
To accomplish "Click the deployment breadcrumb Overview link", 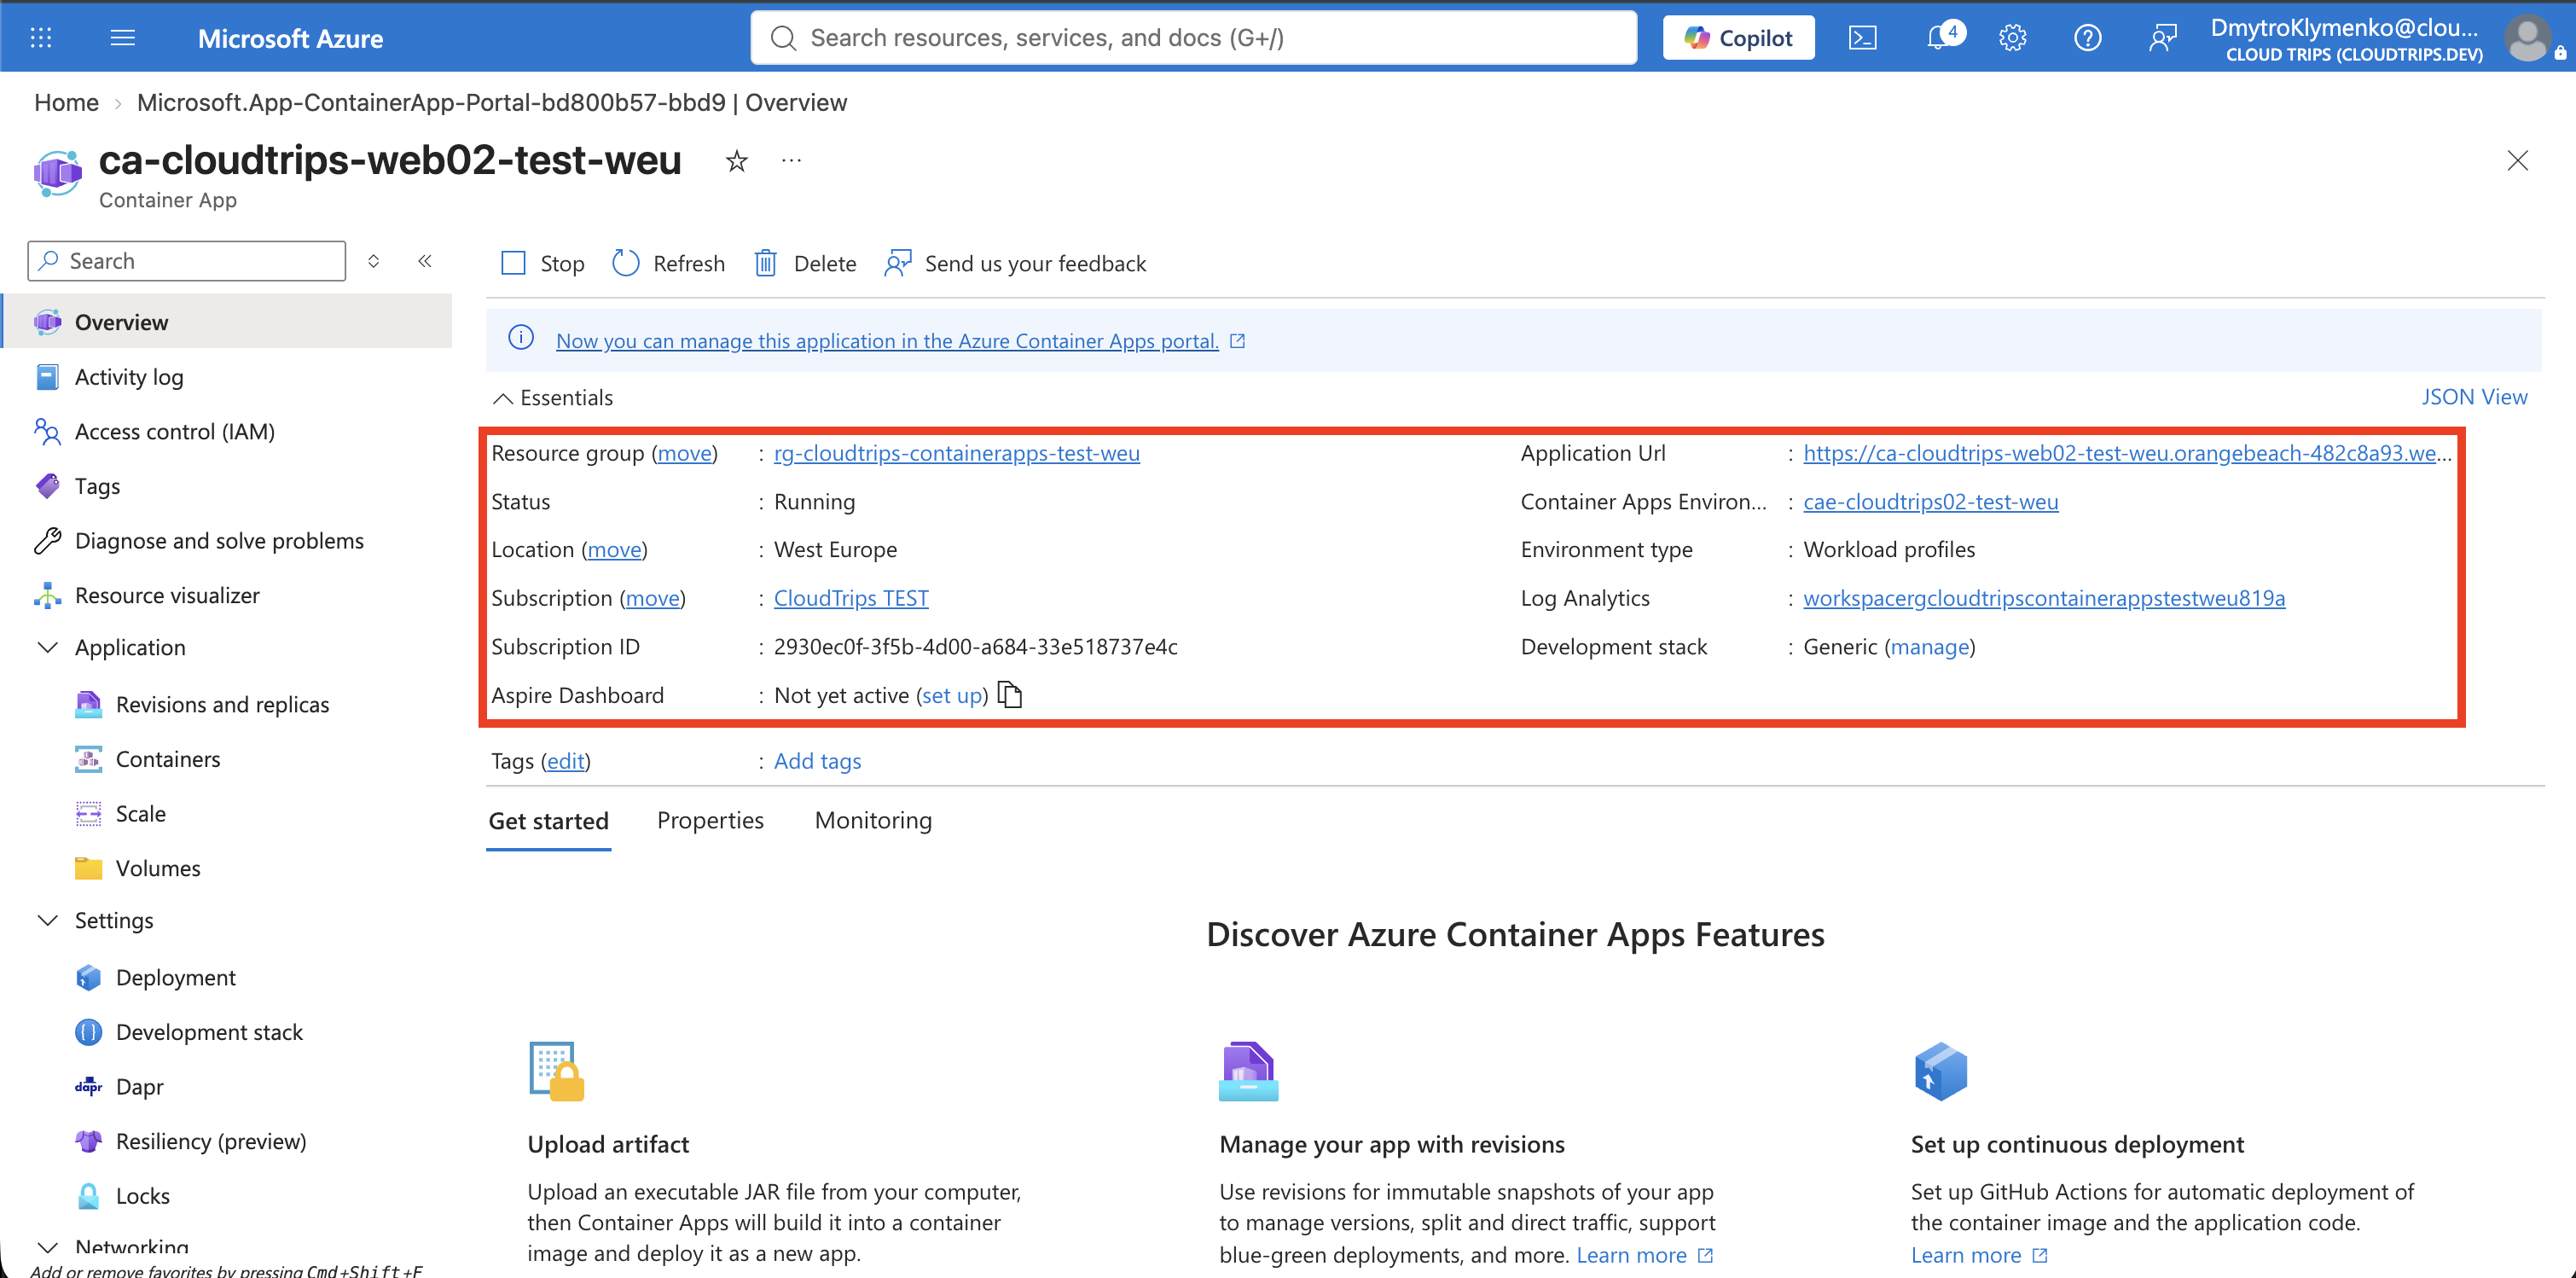I will (x=491, y=102).
